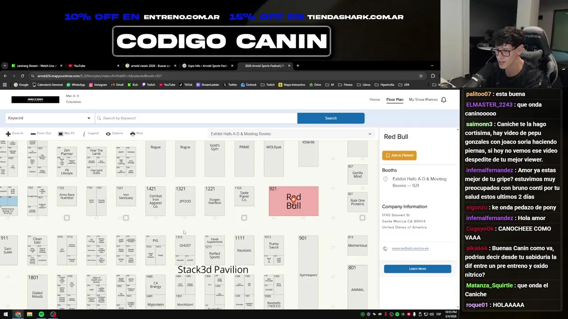
Task: Click the blue Search button
Action: (x=331, y=118)
